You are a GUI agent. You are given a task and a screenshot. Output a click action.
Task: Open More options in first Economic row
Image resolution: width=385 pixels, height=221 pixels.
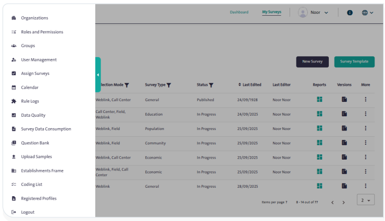(x=365, y=157)
